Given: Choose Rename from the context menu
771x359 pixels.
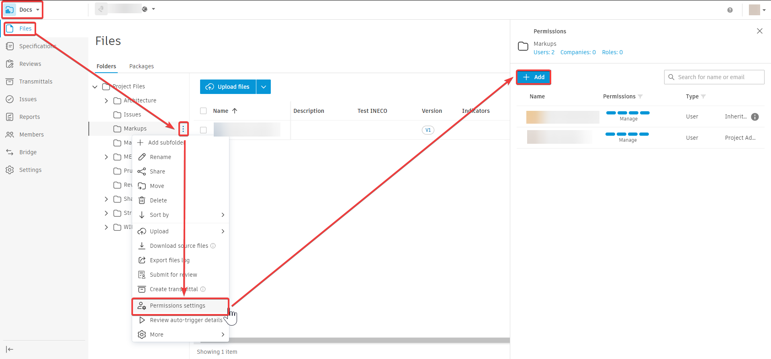Looking at the screenshot, I should (x=180, y=157).
